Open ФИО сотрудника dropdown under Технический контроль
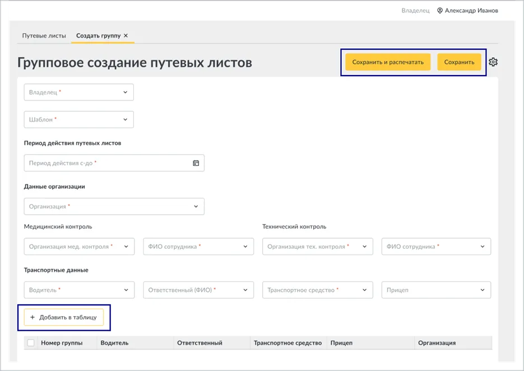 436,247
